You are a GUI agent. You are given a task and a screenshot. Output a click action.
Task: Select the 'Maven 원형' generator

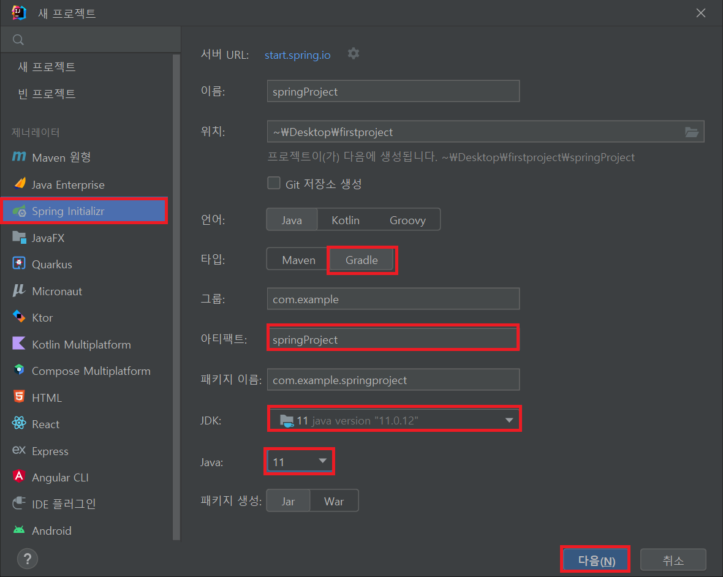pos(86,157)
